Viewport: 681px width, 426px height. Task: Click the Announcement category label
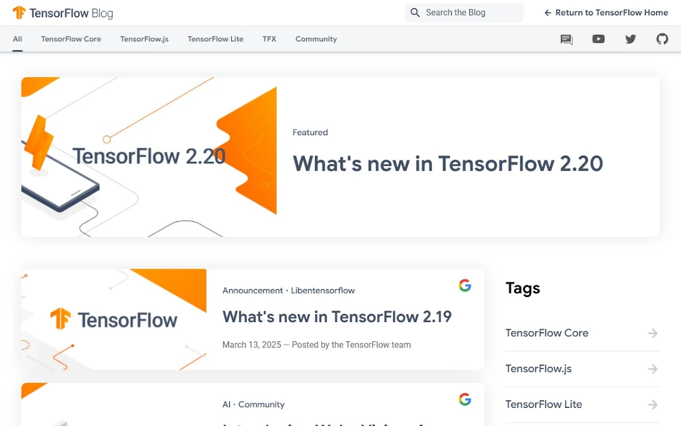pos(253,290)
